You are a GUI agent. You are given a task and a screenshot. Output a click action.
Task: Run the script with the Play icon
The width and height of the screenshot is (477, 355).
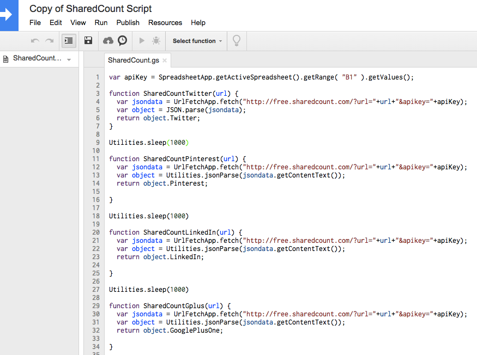[x=141, y=40]
